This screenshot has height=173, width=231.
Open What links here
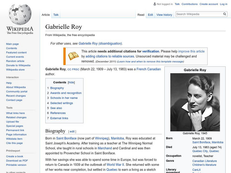[x=16, y=113]
